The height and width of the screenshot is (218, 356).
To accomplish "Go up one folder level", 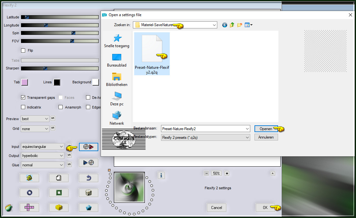I will [x=232, y=25].
